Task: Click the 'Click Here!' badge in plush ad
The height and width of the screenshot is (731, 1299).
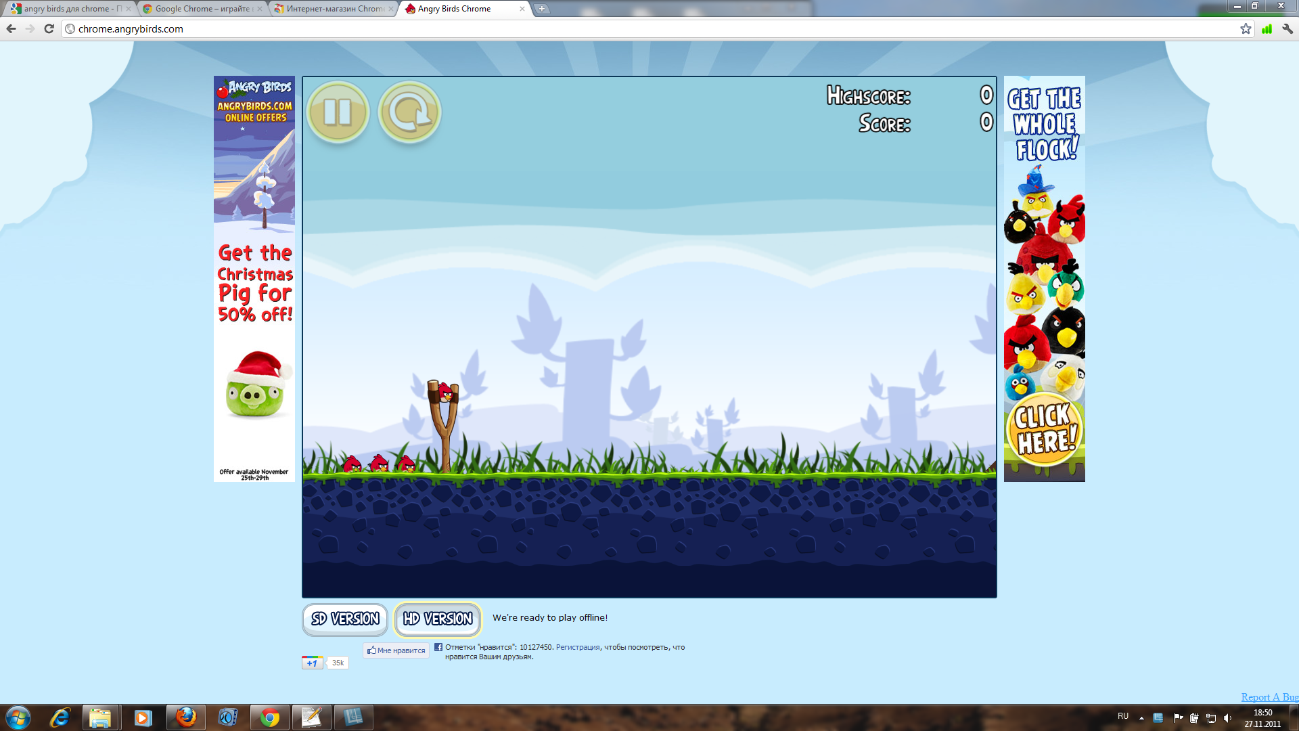Action: click(1045, 429)
